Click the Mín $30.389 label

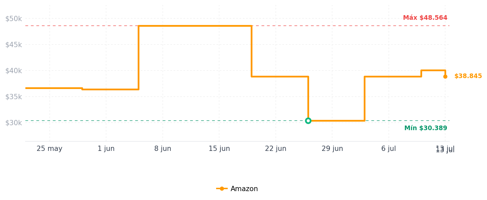coord(426,128)
